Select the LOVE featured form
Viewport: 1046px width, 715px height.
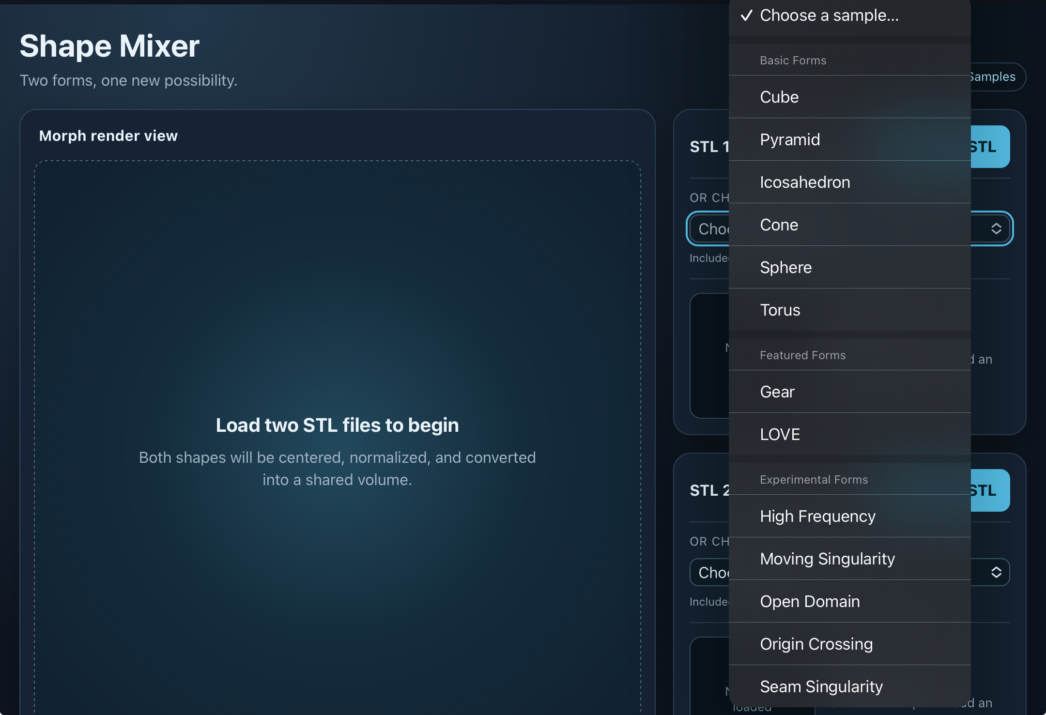pyautogui.click(x=849, y=434)
